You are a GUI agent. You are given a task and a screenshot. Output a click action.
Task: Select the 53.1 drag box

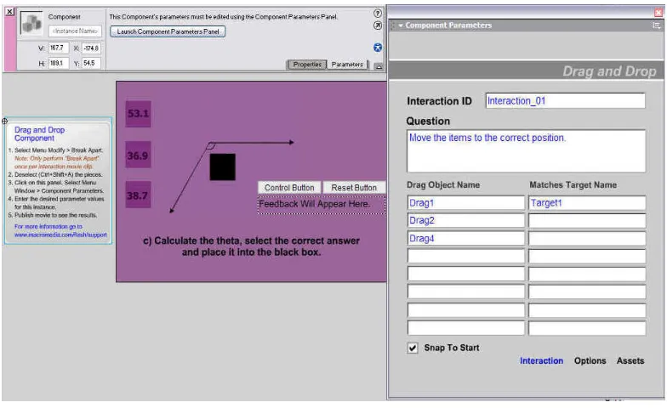point(138,114)
